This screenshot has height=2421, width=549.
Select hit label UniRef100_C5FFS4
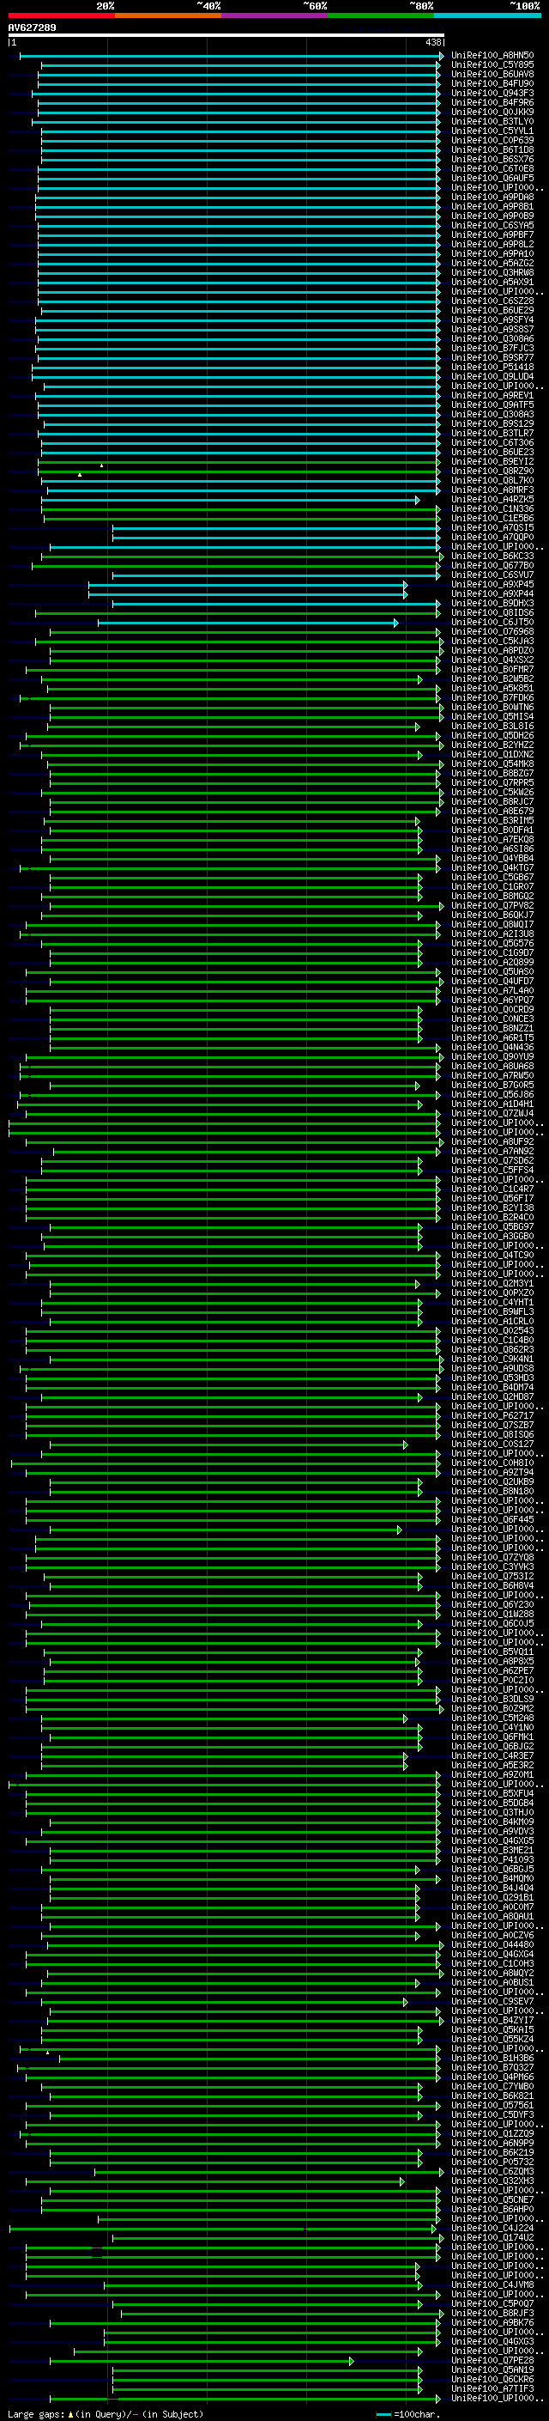492,1170
